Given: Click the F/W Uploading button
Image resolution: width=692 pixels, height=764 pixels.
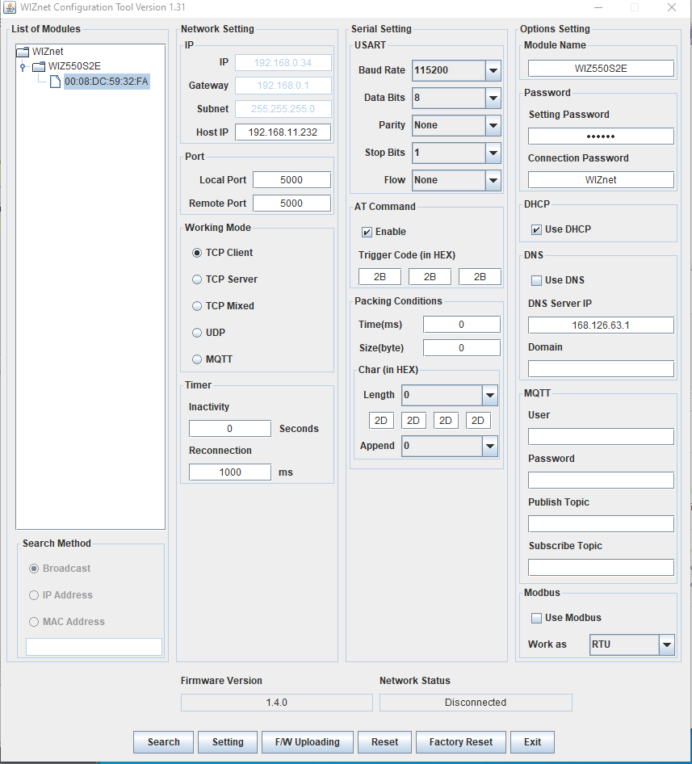Looking at the screenshot, I should (307, 742).
